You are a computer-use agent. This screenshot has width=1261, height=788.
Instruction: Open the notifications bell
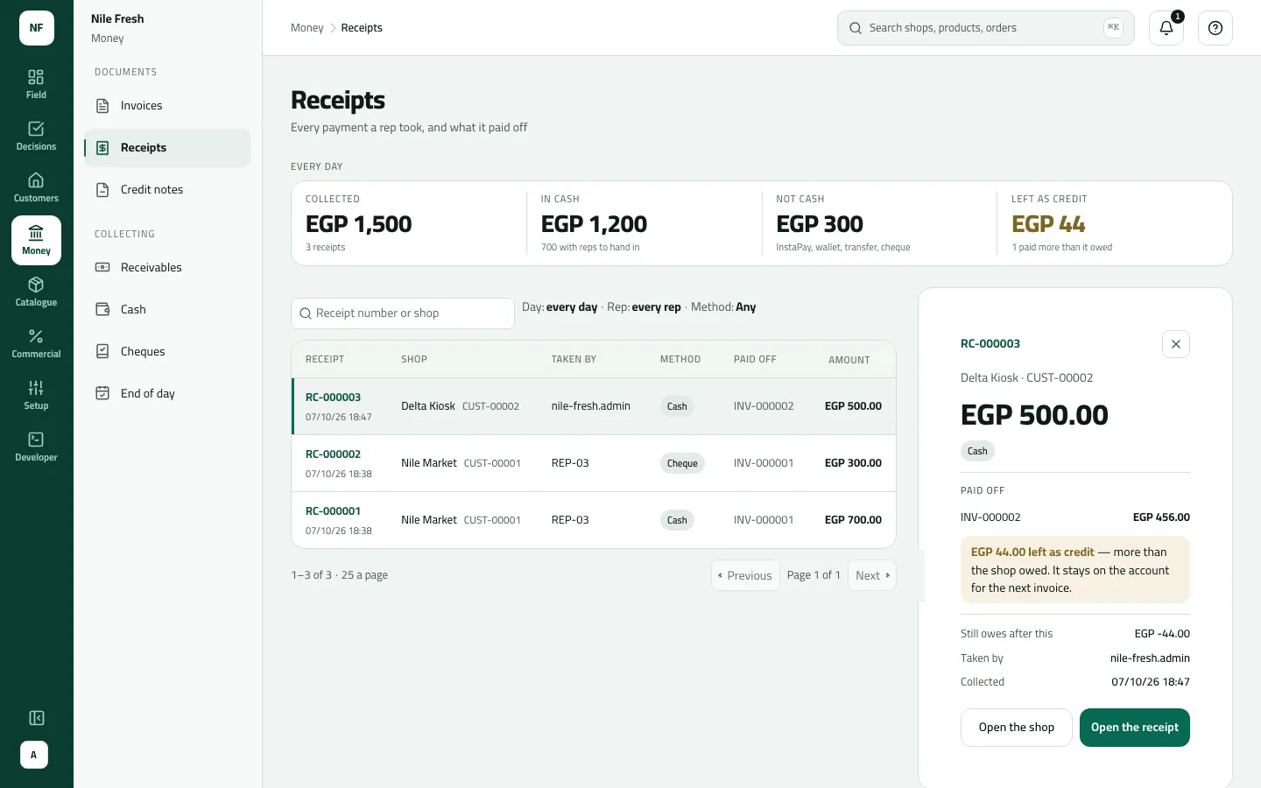[1166, 28]
